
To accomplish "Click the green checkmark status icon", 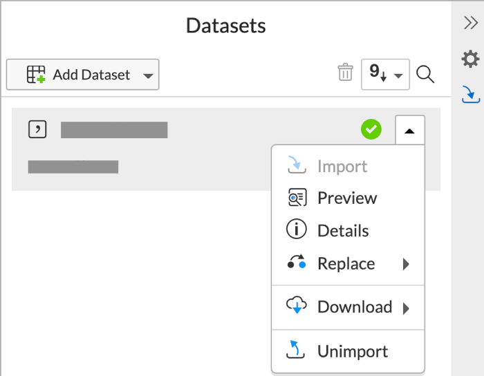I will 371,129.
